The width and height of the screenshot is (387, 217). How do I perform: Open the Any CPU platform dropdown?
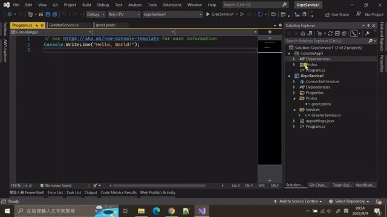click(x=124, y=14)
